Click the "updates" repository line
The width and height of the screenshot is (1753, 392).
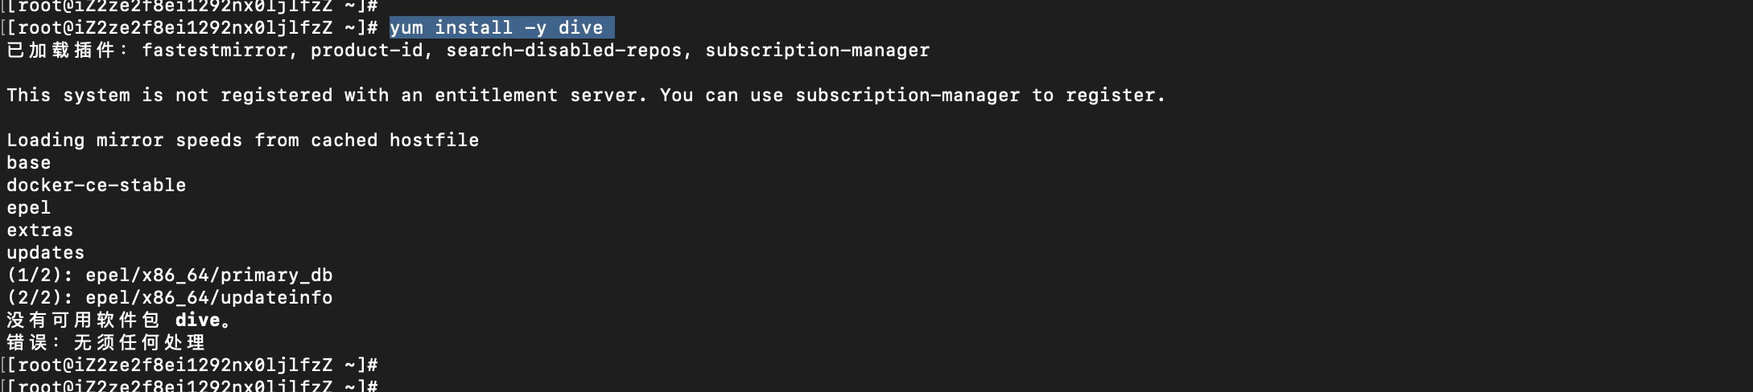[46, 253]
